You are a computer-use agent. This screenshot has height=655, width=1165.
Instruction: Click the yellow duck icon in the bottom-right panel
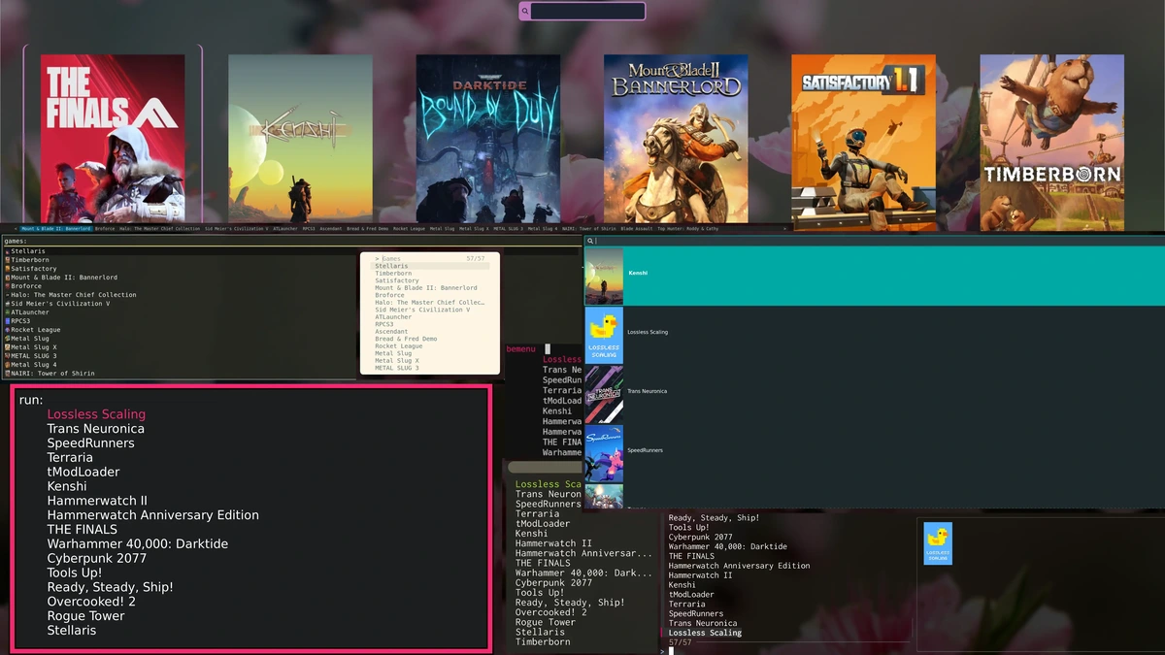[936, 542]
